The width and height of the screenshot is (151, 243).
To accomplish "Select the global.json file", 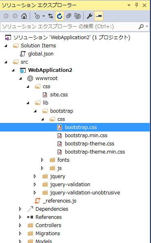I will (x=40, y=54).
